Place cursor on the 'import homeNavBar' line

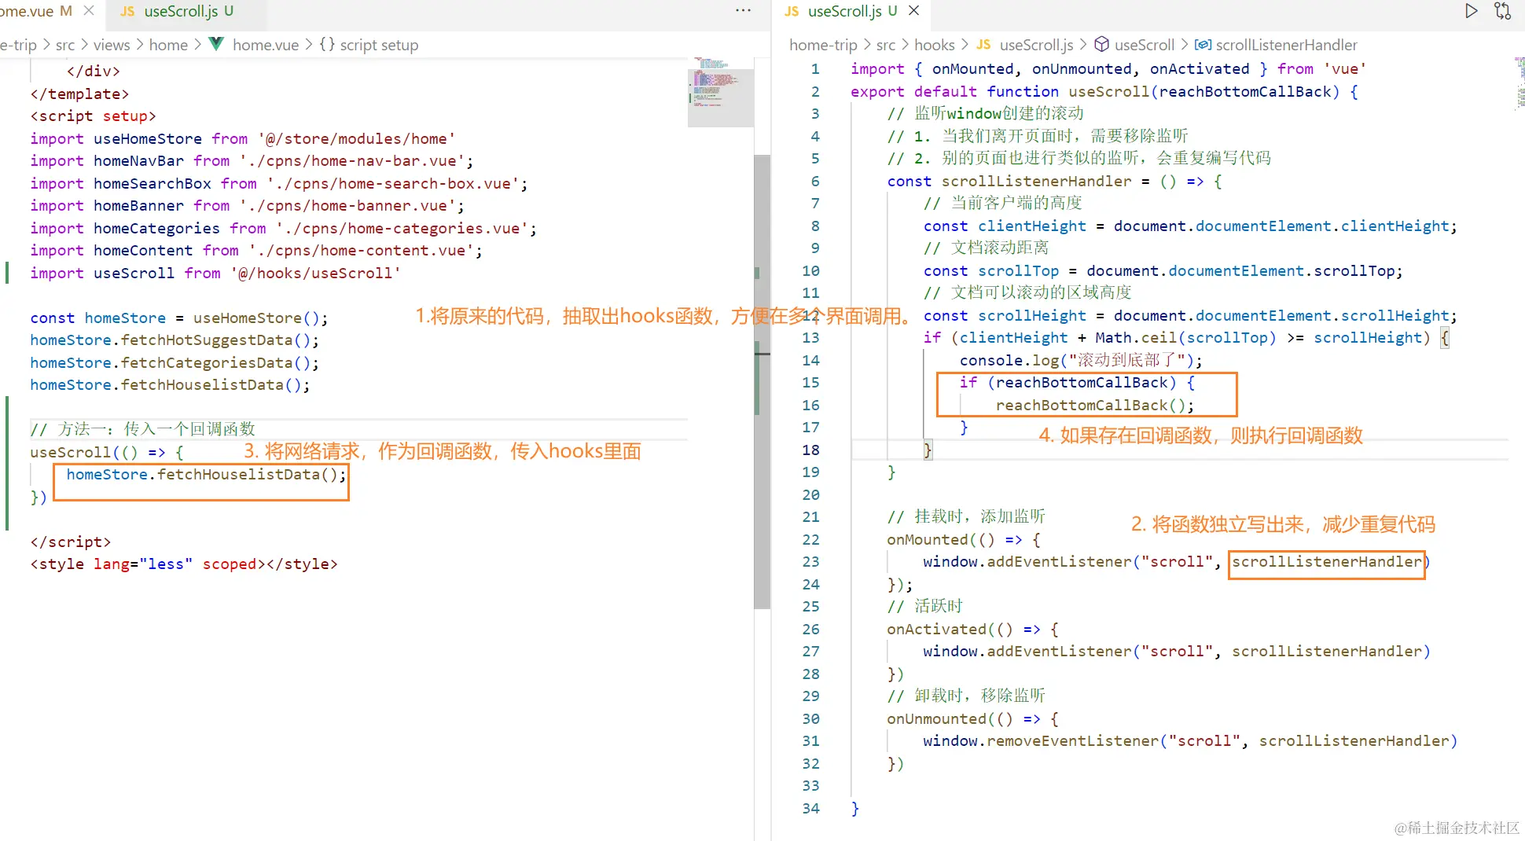pyautogui.click(x=252, y=160)
